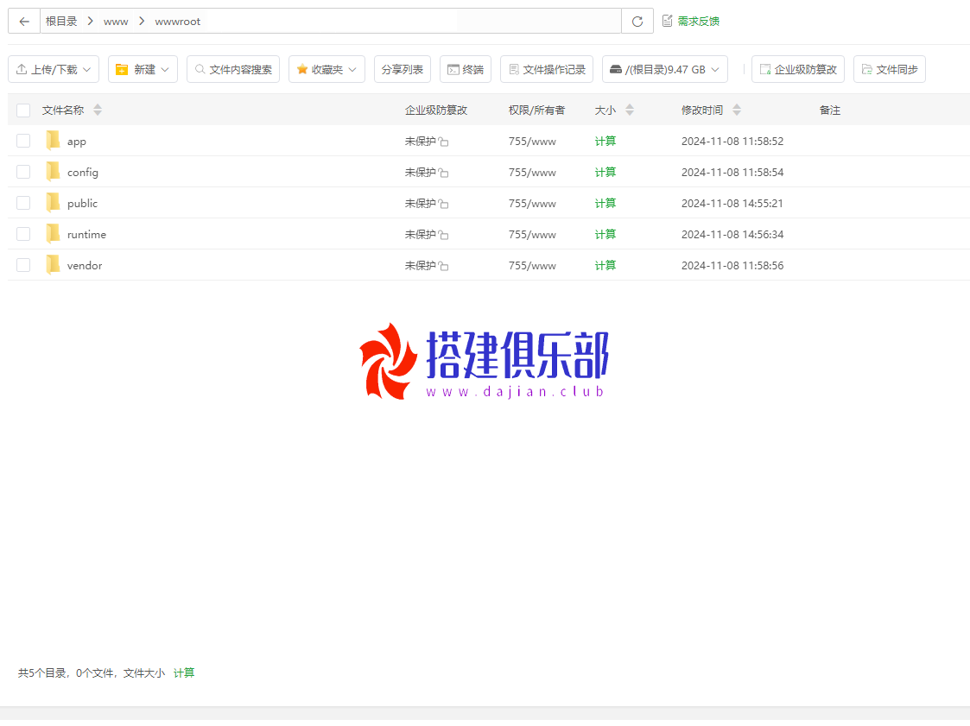This screenshot has width=970, height=726.
Task: Go to www in the breadcrumb
Action: (116, 22)
